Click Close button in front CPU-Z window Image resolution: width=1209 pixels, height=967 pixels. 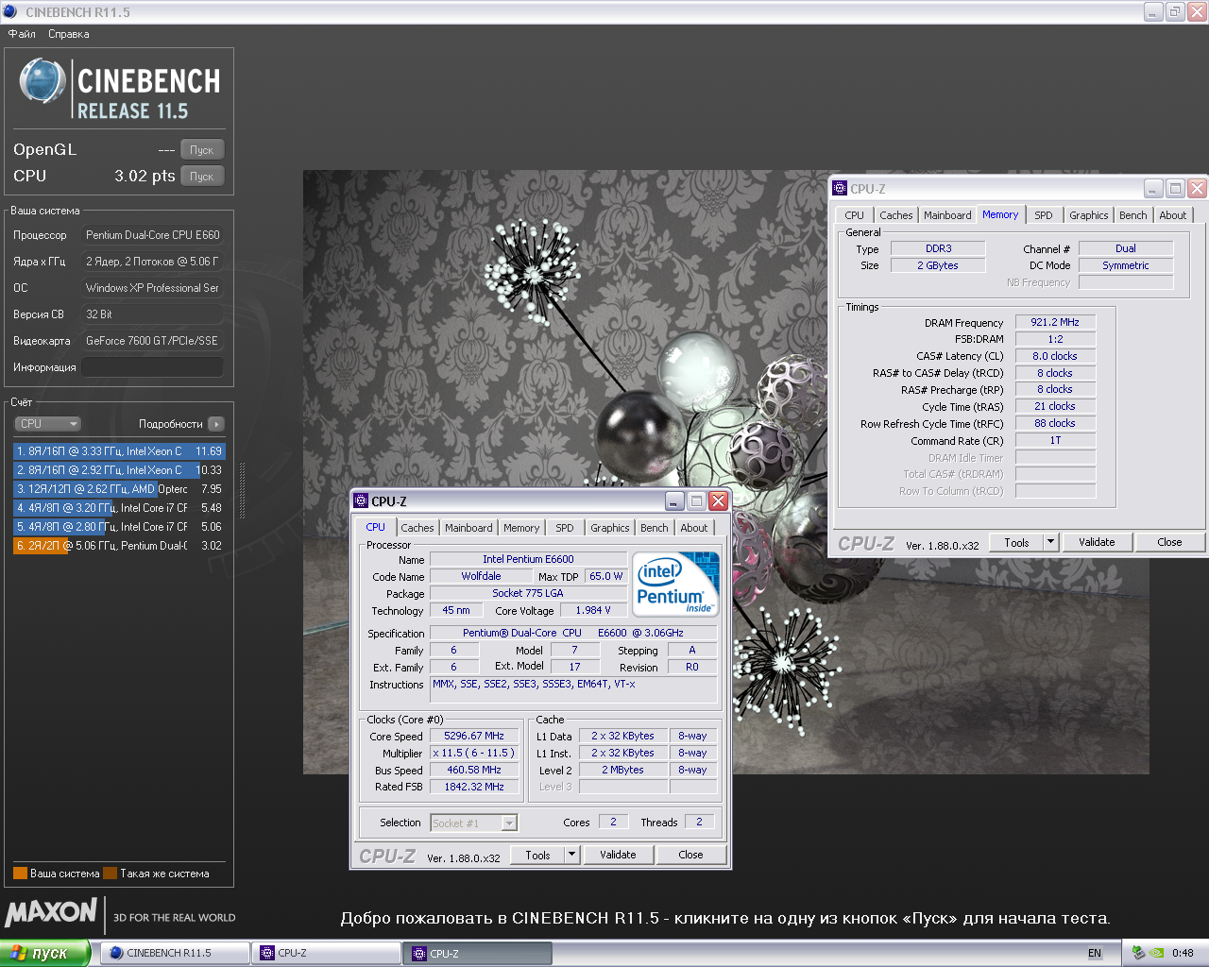[x=690, y=855]
